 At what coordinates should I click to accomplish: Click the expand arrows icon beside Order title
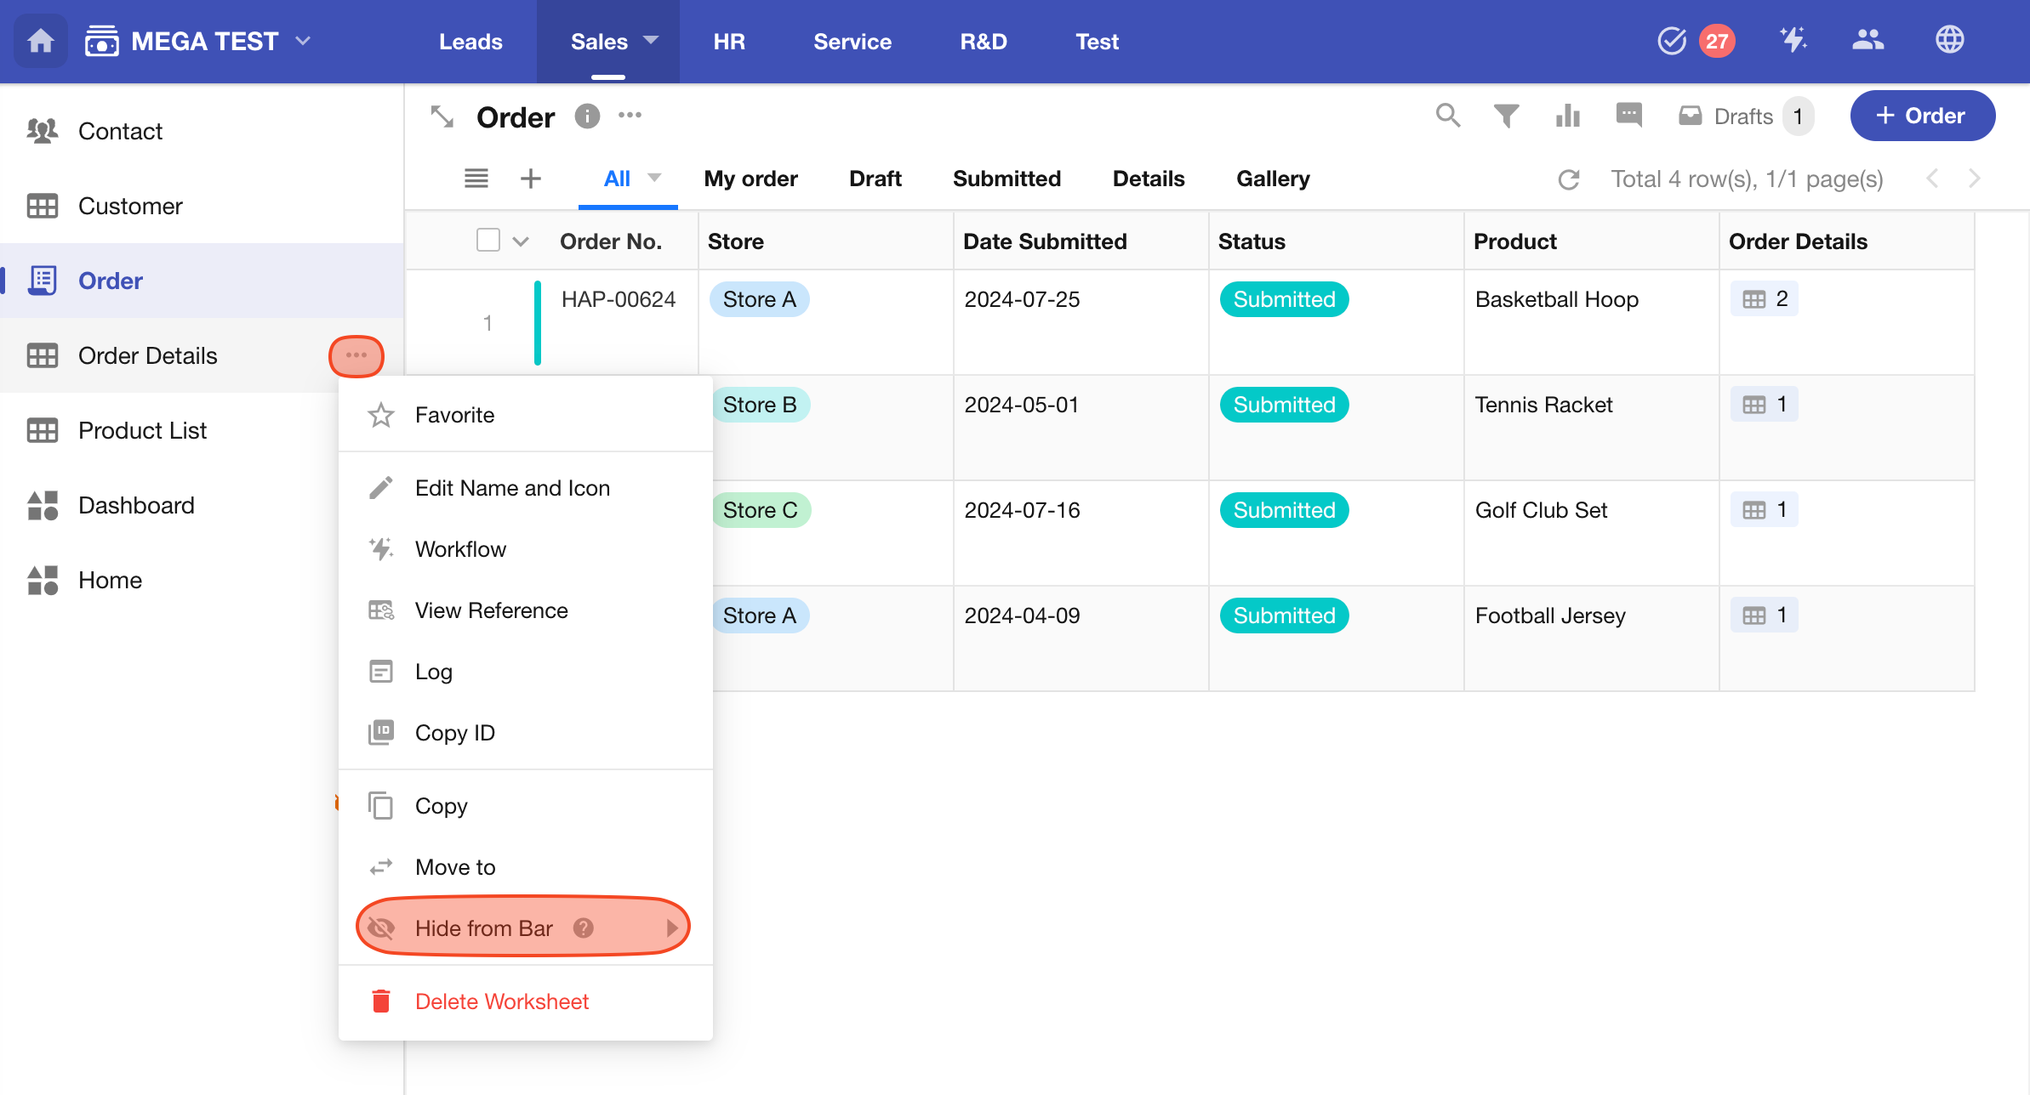click(442, 116)
